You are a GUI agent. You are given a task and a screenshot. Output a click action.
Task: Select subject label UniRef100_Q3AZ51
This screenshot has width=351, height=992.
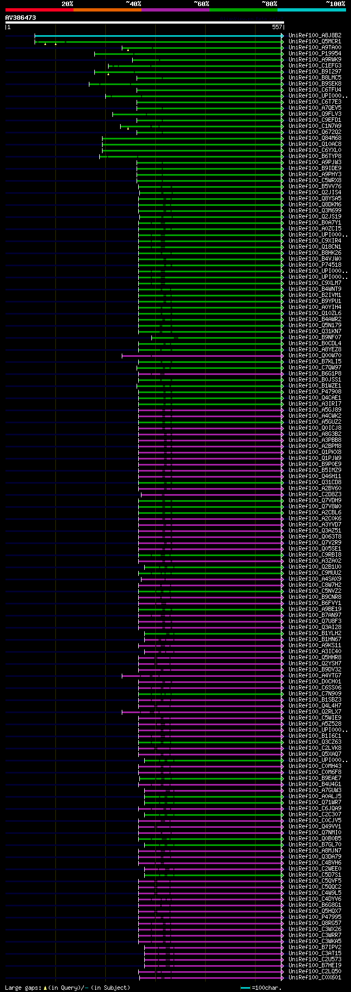(x=315, y=531)
